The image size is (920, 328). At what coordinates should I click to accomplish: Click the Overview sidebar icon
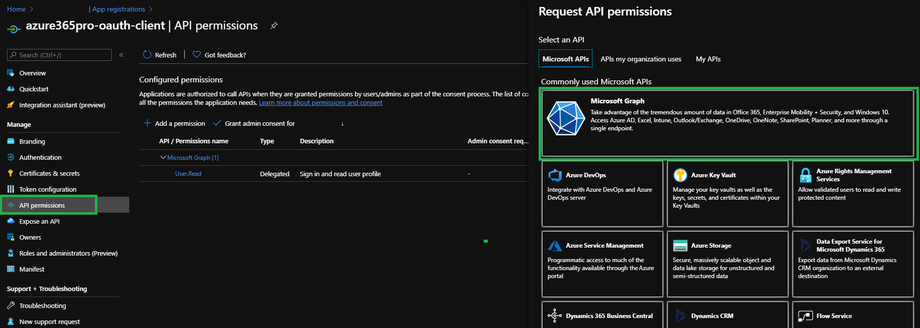[10, 73]
